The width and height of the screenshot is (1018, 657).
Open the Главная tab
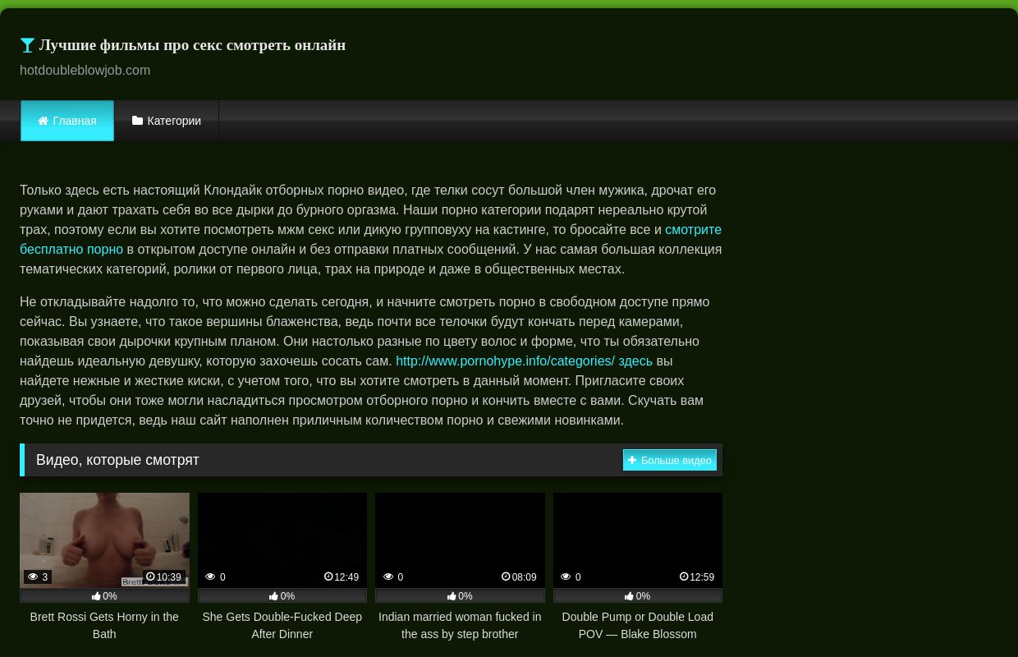point(67,121)
